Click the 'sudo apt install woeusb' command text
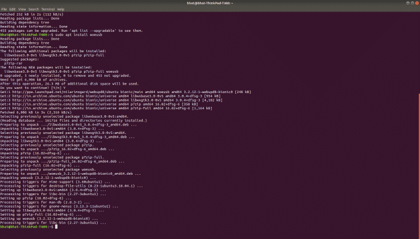The image size is (420, 239). tap(79, 35)
